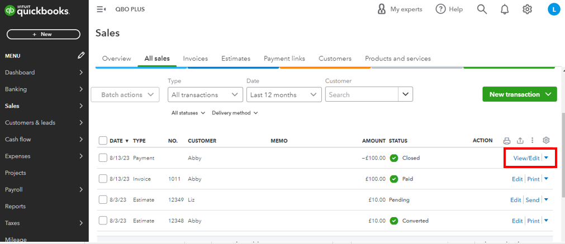Click the New transaction button
The width and height of the screenshot is (565, 244).
519,95
